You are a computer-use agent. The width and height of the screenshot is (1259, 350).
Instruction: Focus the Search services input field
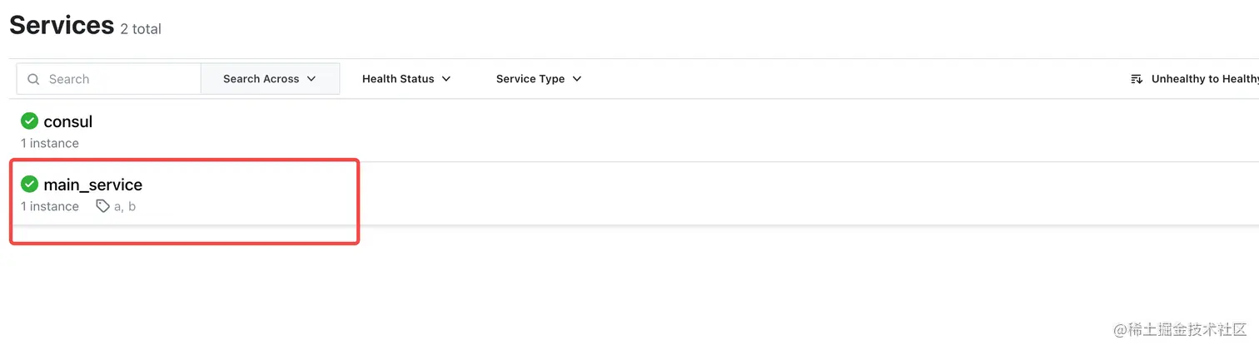[x=117, y=79]
